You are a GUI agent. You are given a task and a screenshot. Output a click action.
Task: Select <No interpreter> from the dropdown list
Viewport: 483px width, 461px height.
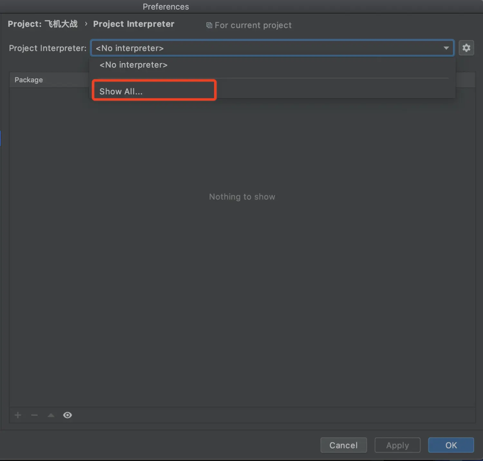click(x=133, y=65)
